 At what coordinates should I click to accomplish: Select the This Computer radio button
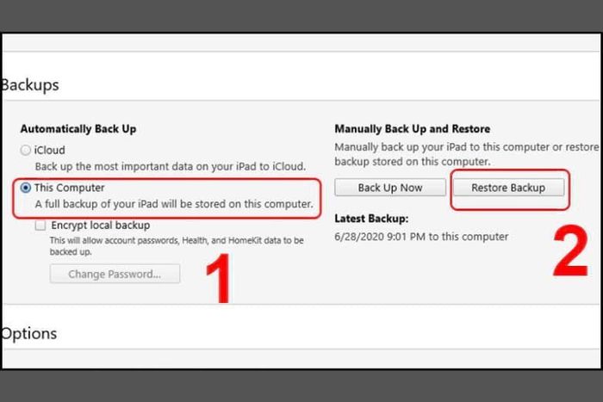click(25, 188)
